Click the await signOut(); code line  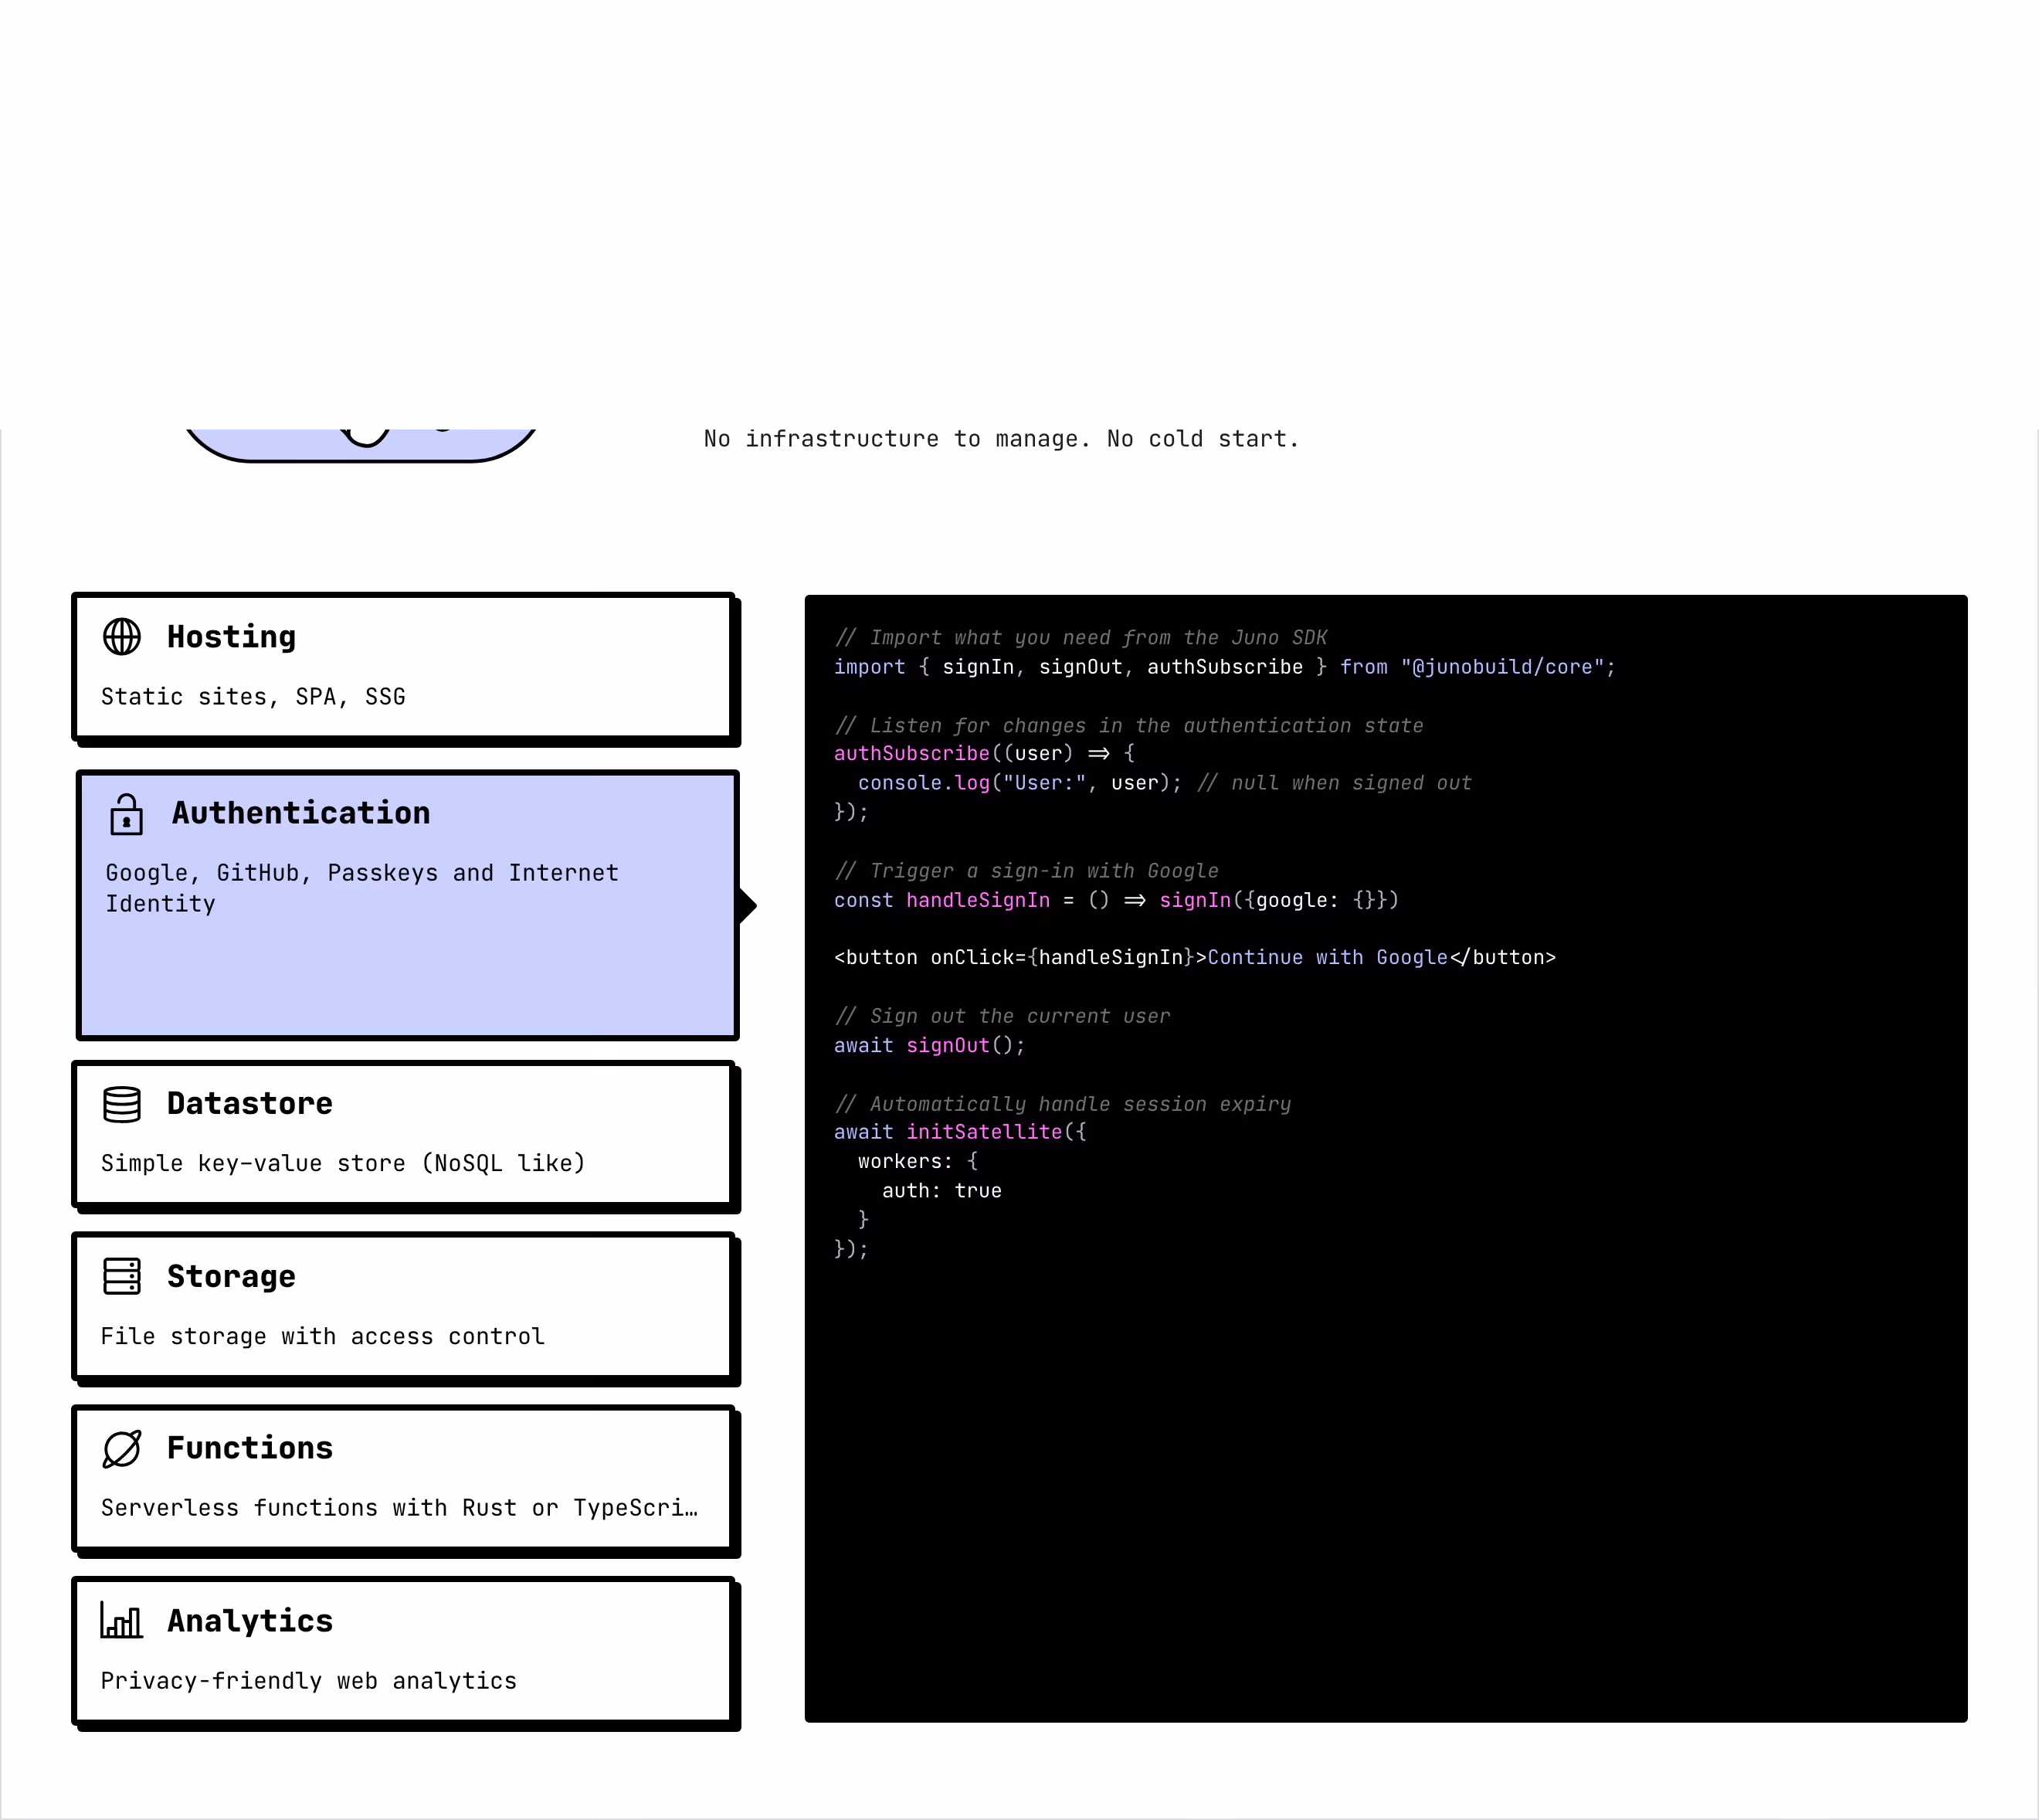[x=930, y=1045]
